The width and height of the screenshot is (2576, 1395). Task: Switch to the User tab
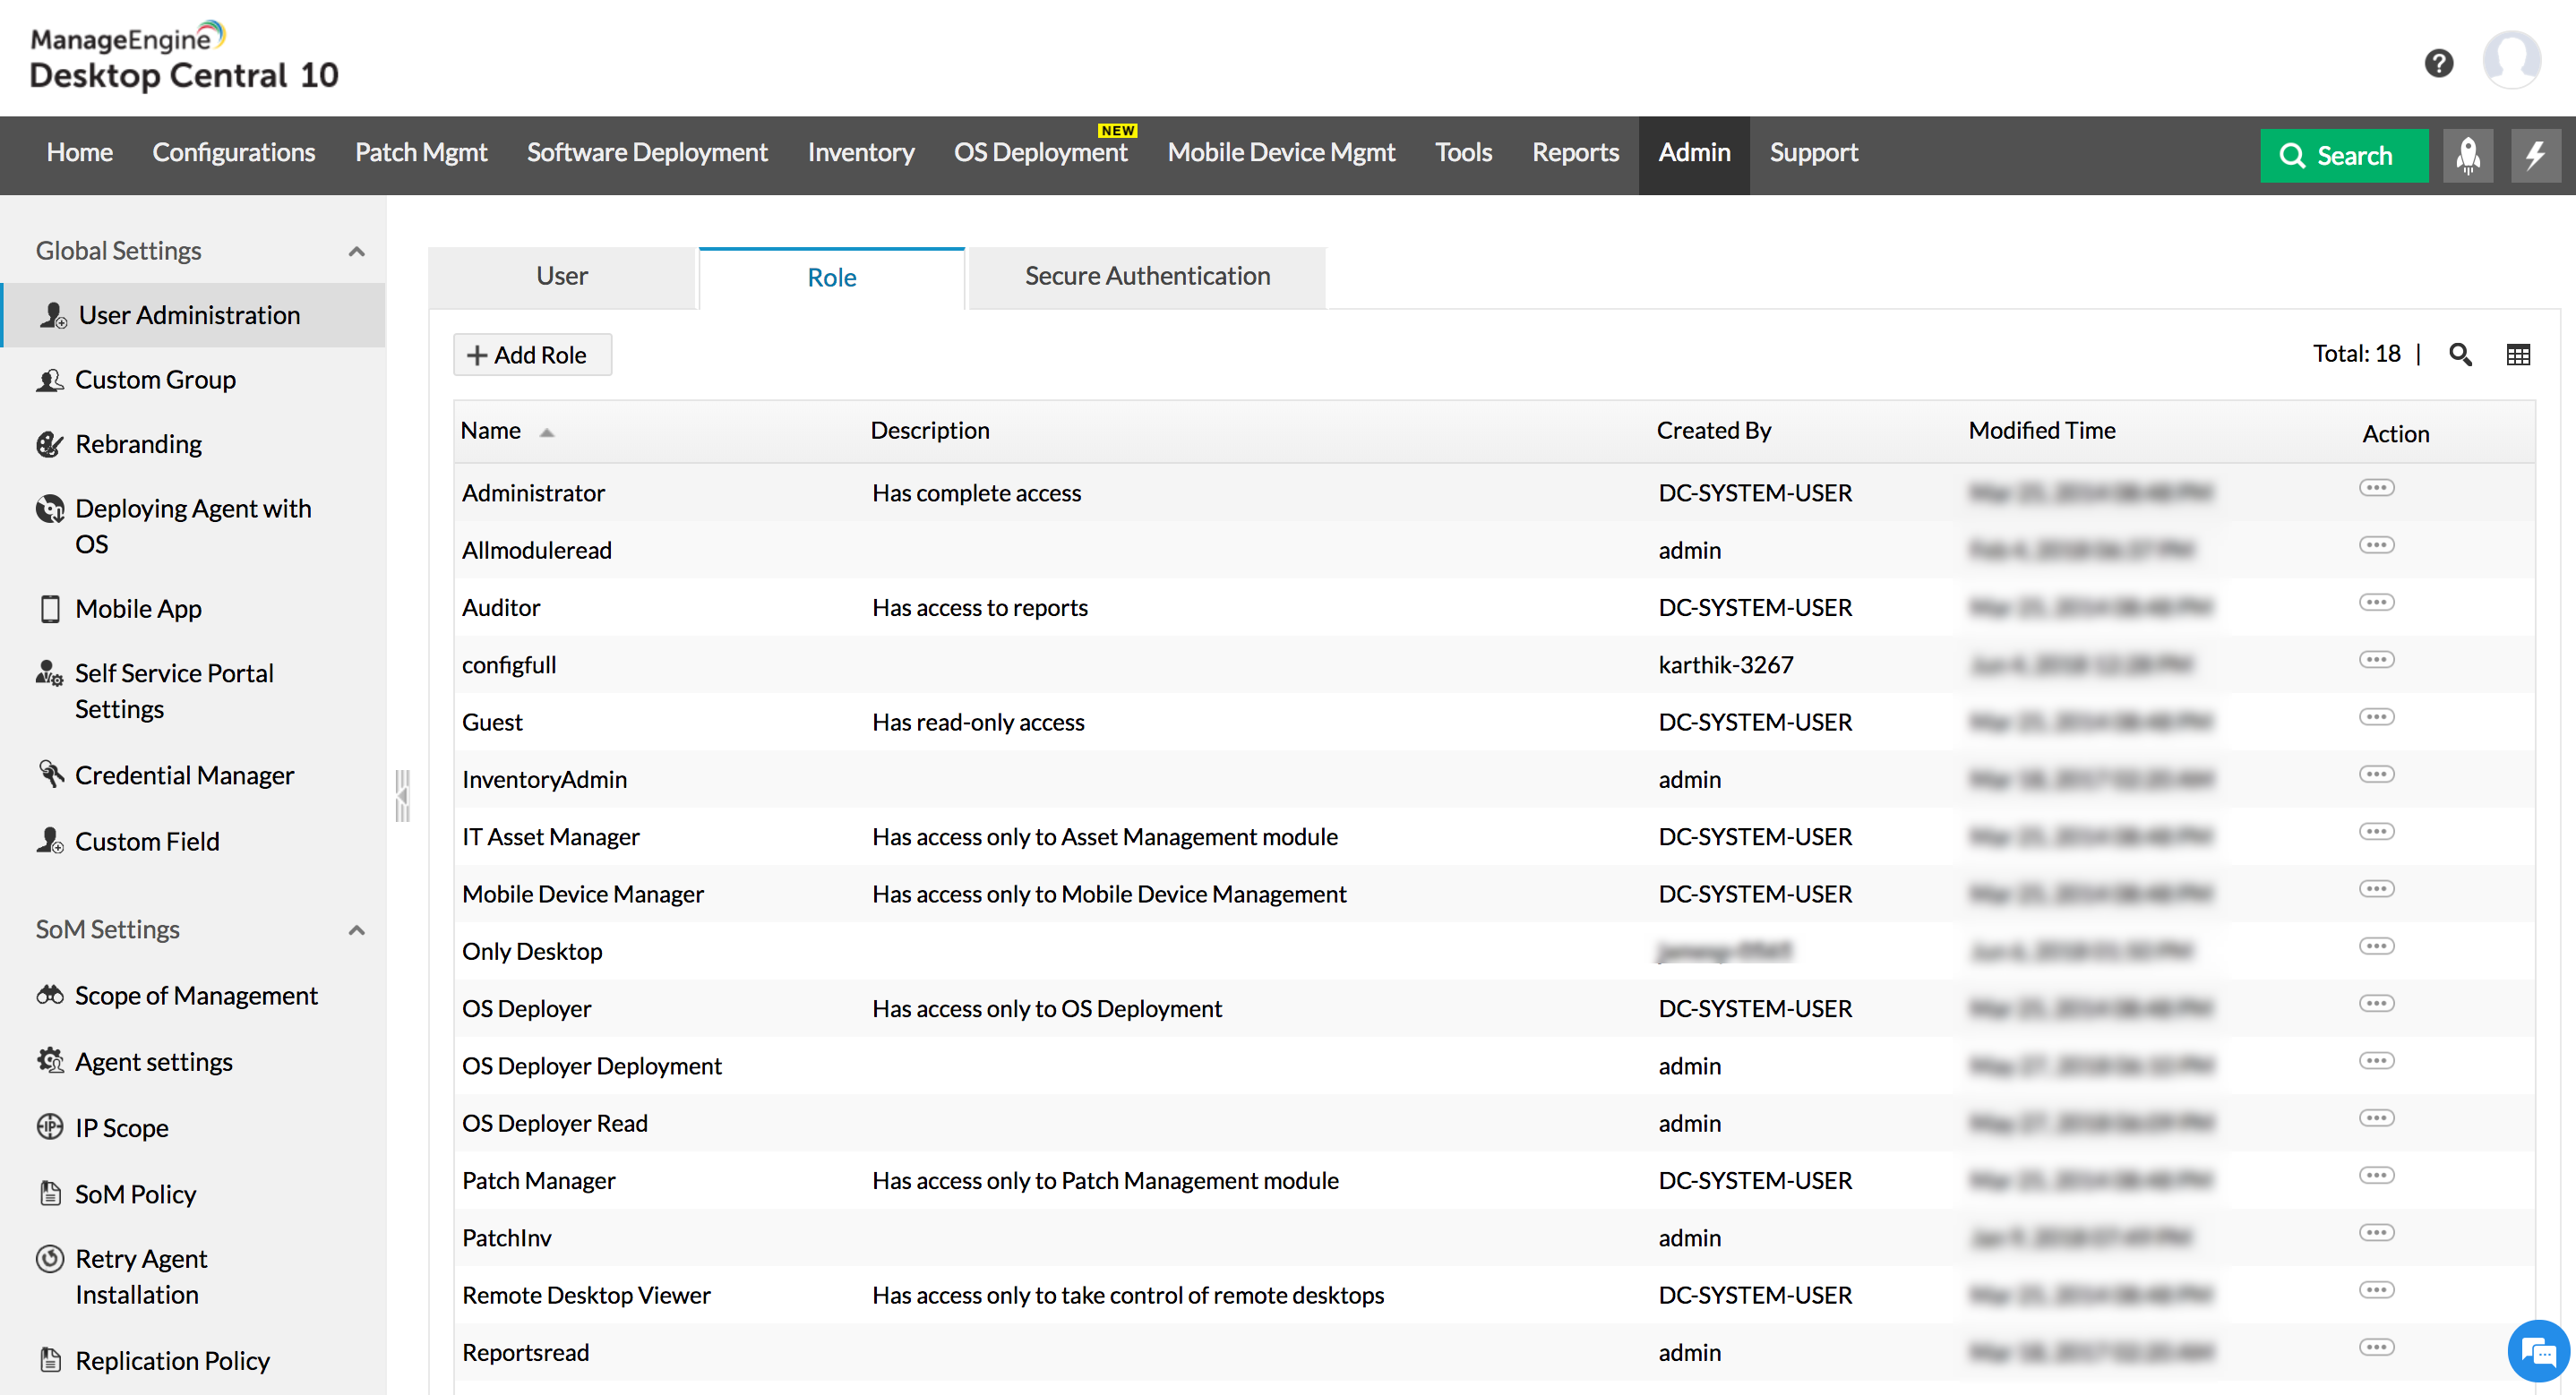(x=562, y=276)
